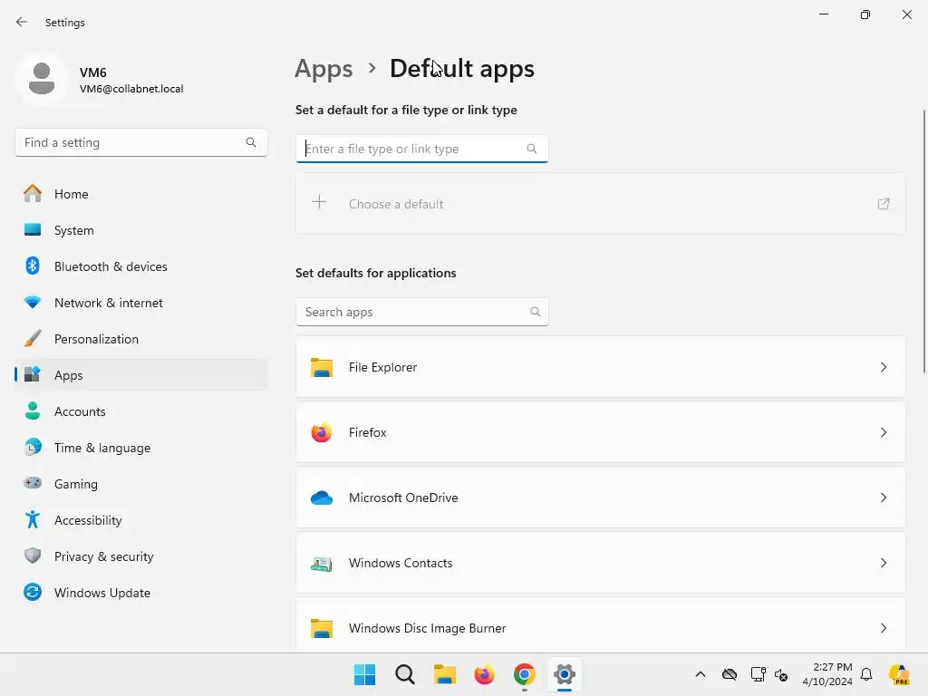
Task: Focus the Search apps field
Action: [422, 312]
